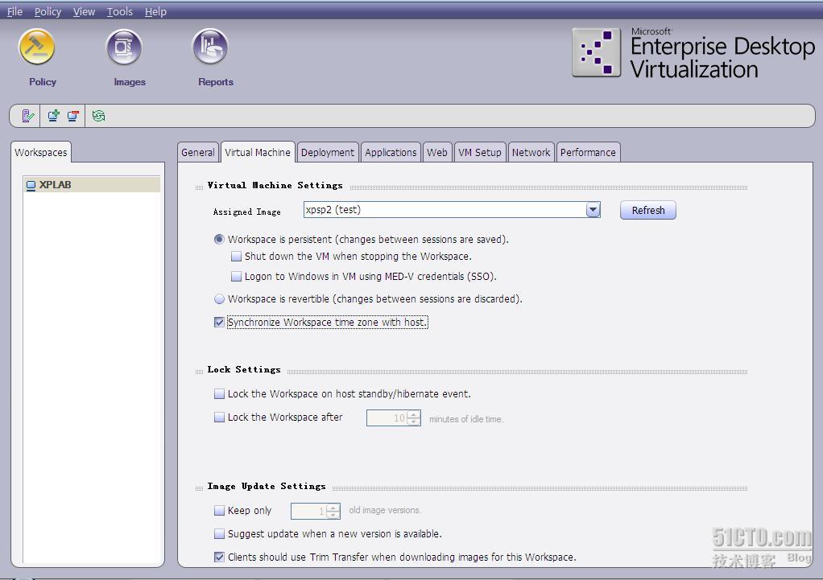
Task: Enable Lock on host standby/hibernate event
Action: point(219,394)
